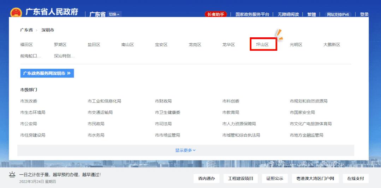Open 市教育局 department page

point(231,113)
